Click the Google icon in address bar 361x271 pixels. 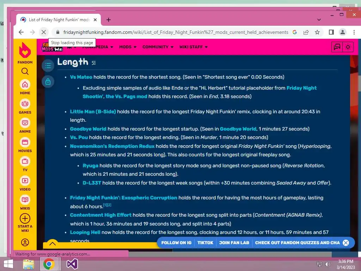(x=295, y=32)
